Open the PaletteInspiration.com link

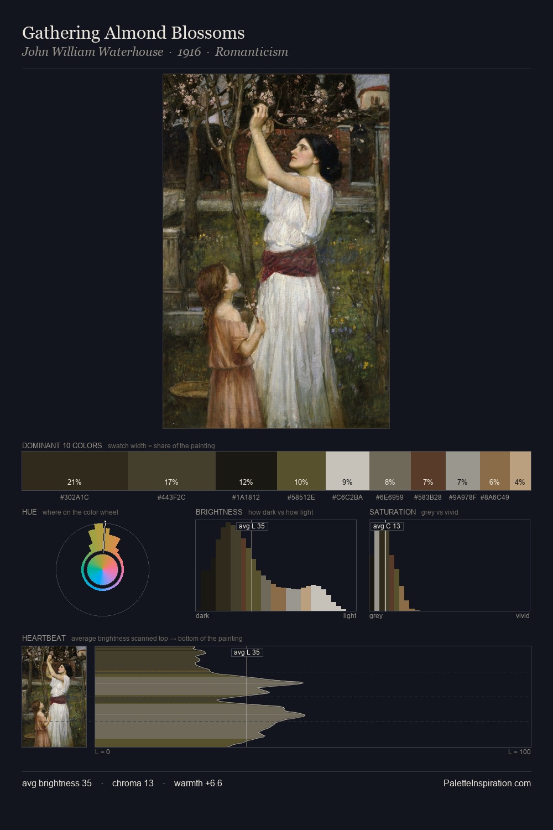[x=487, y=783]
